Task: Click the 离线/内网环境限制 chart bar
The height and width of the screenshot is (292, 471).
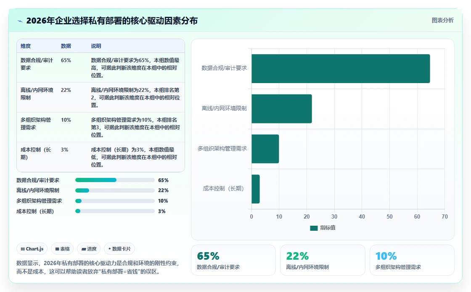Action: tap(282, 109)
